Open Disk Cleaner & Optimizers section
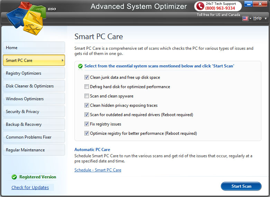The height and width of the screenshot is (197, 270). click(x=34, y=86)
